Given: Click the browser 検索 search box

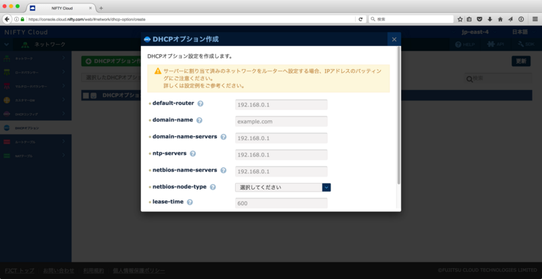Looking at the screenshot, I should [411, 20].
